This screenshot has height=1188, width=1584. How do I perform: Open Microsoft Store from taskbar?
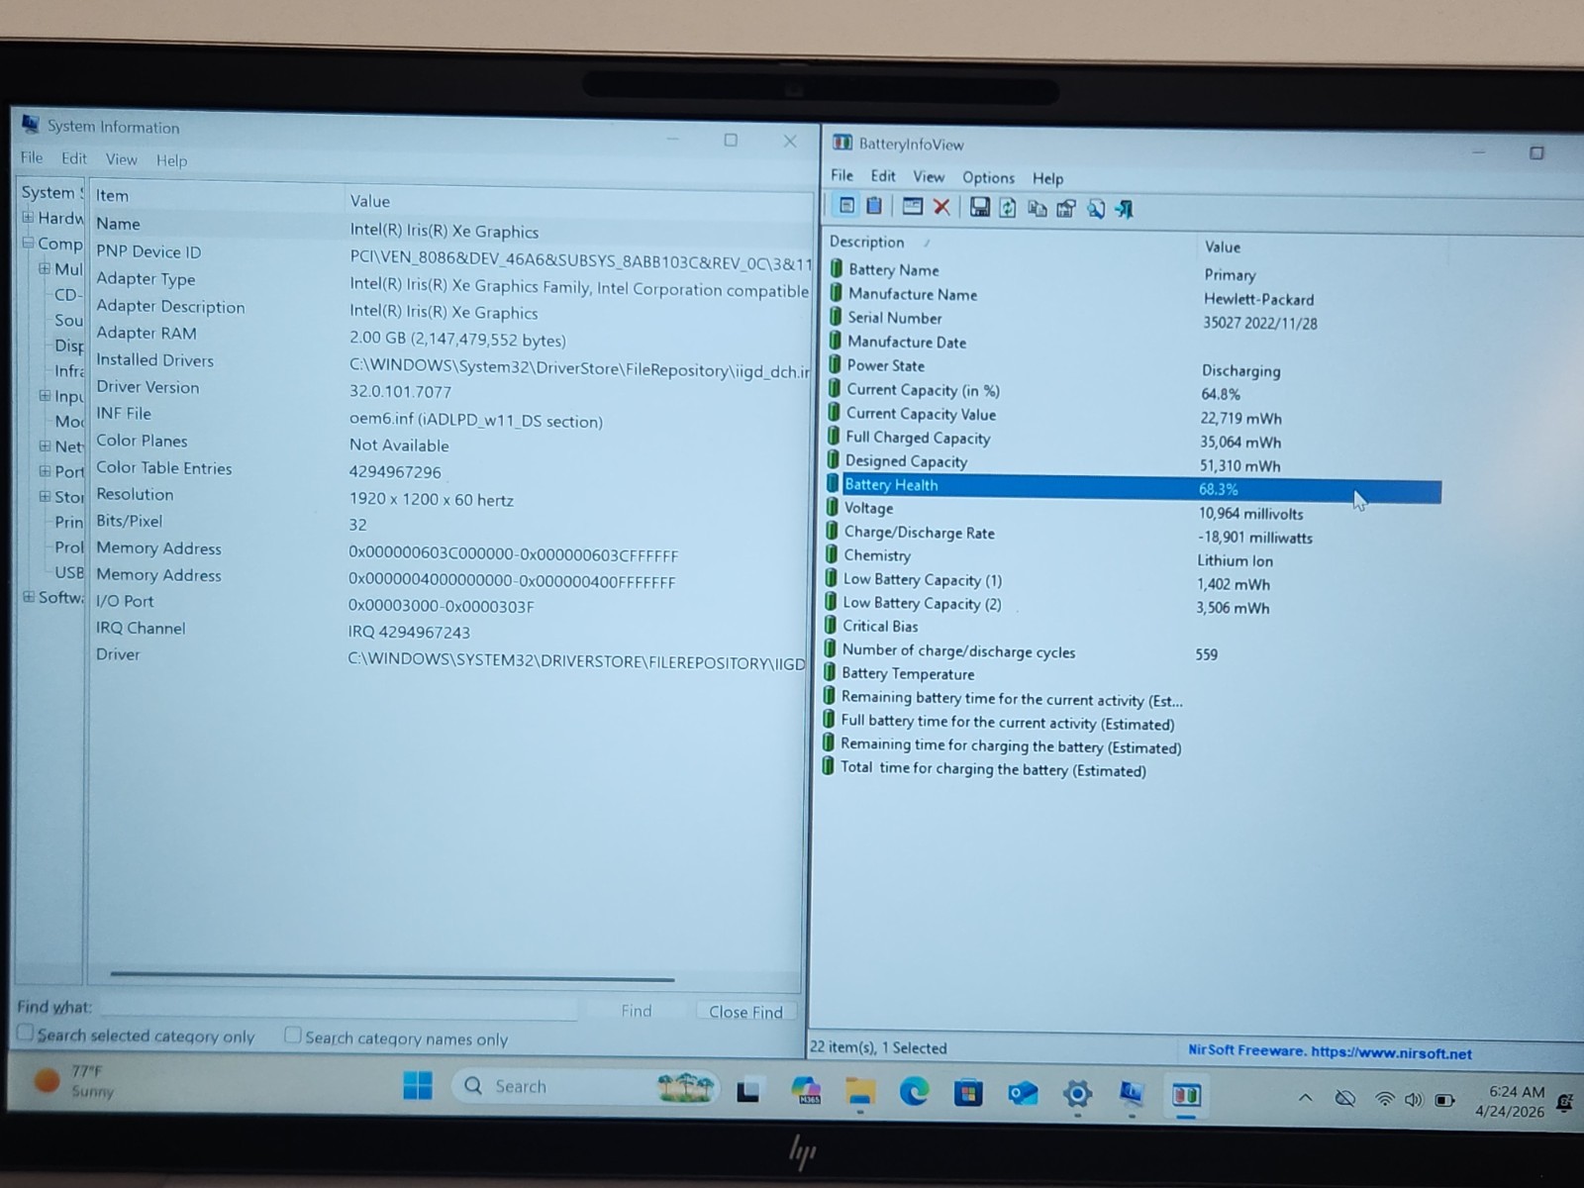click(968, 1093)
